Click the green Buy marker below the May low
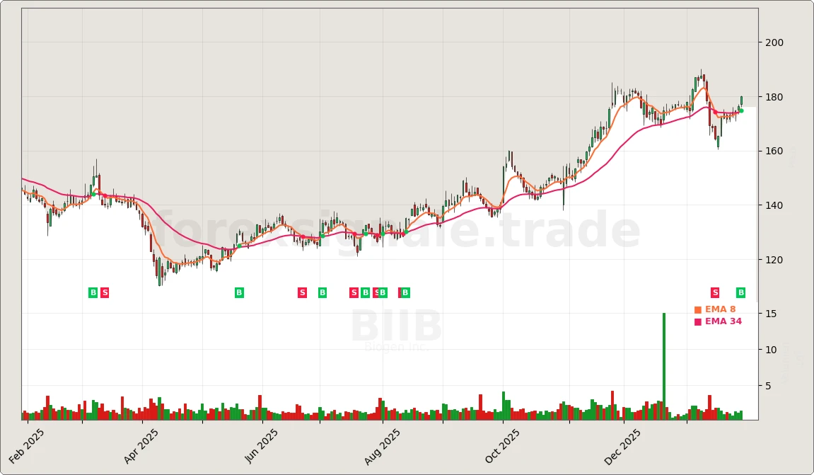 pyautogui.click(x=239, y=292)
